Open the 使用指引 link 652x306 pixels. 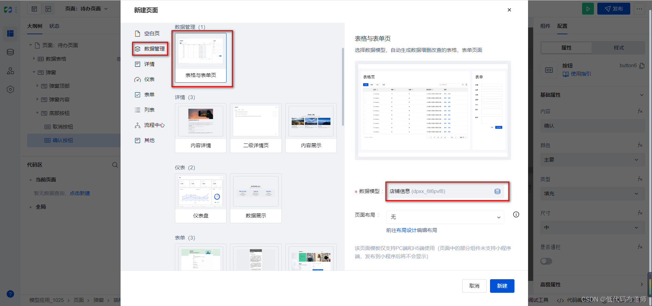point(577,74)
